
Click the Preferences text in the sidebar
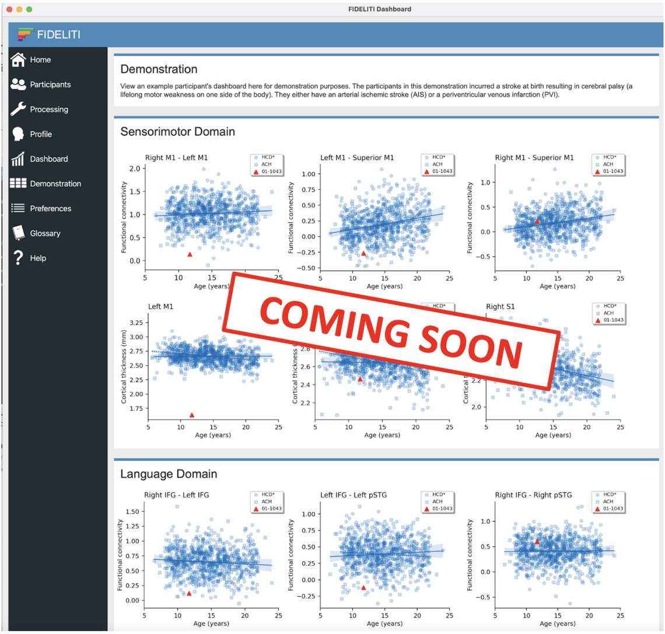pos(51,209)
